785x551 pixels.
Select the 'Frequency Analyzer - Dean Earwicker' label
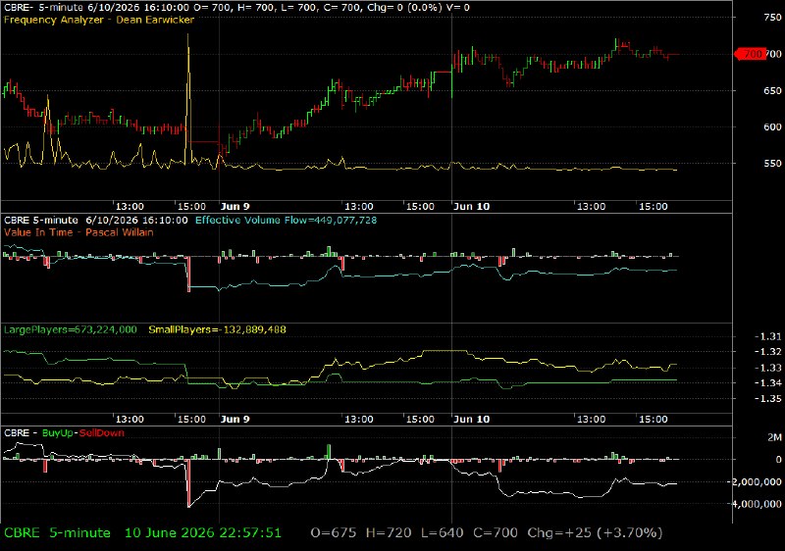(99, 20)
